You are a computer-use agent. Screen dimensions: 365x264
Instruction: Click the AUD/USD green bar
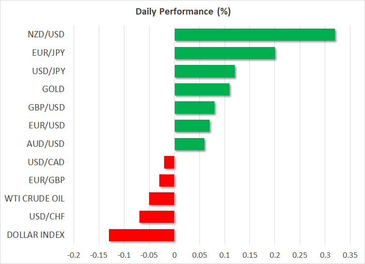point(189,144)
